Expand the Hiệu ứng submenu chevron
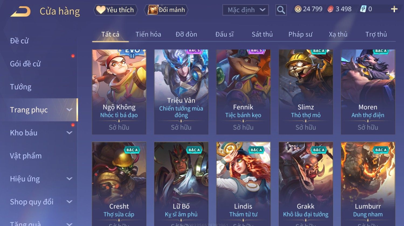Screen dimensions: 404x226 click(69, 179)
